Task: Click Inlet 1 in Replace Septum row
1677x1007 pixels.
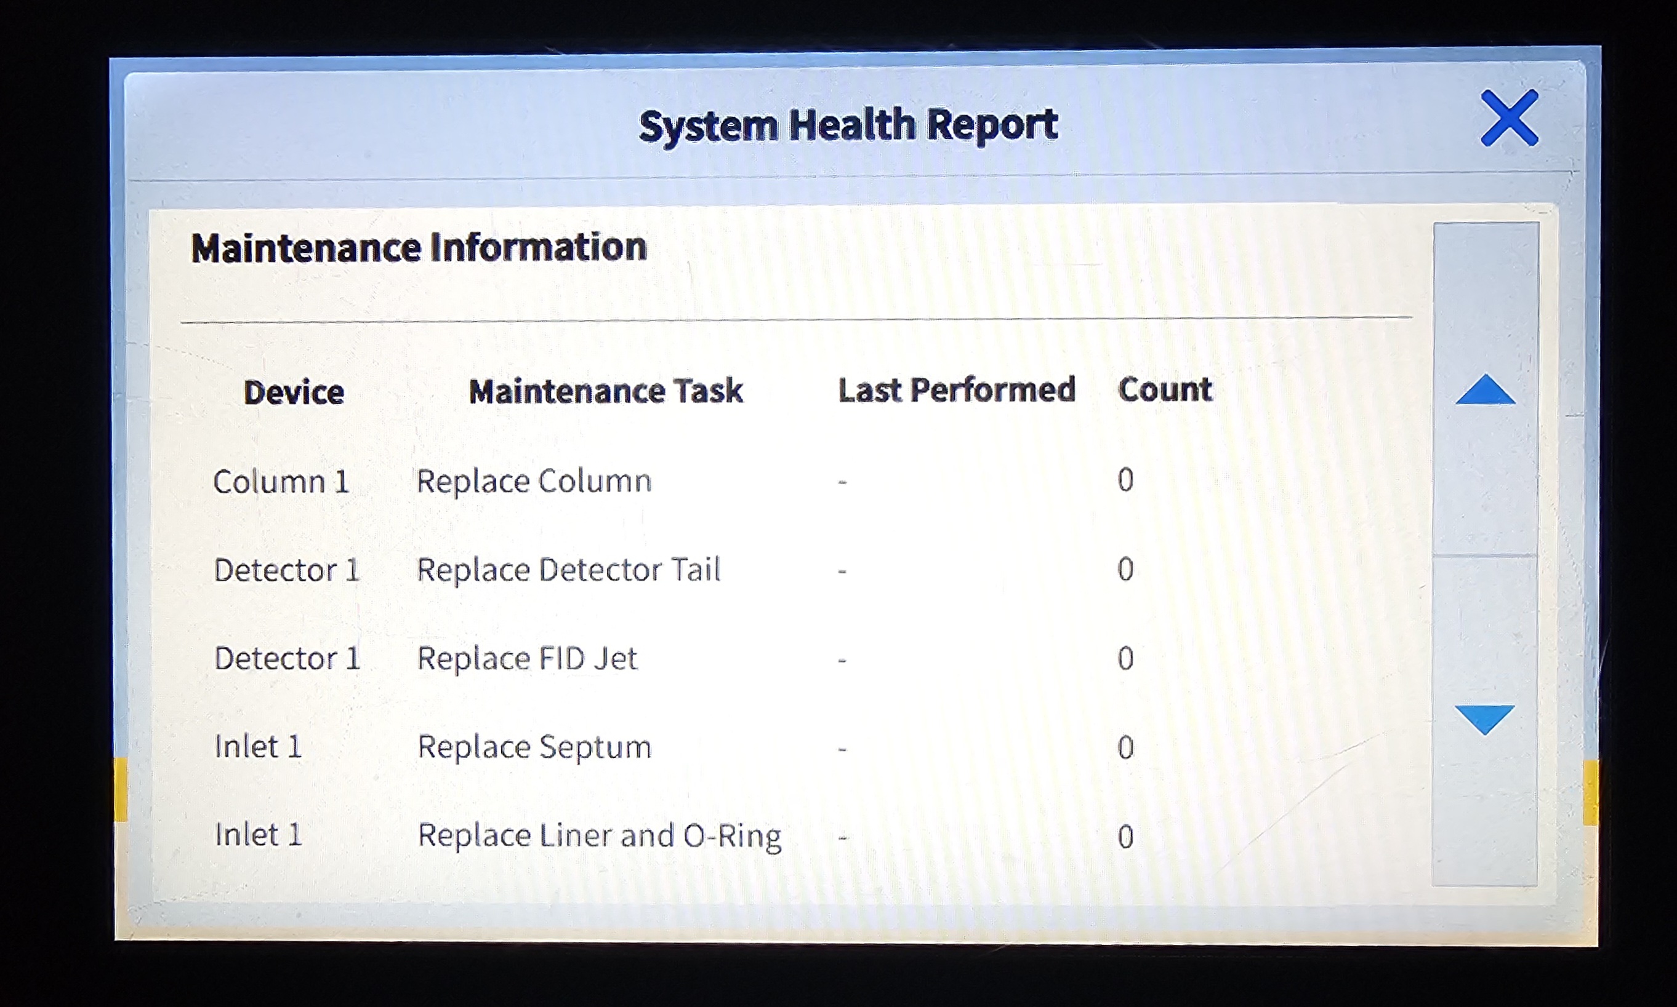Action: point(258,747)
